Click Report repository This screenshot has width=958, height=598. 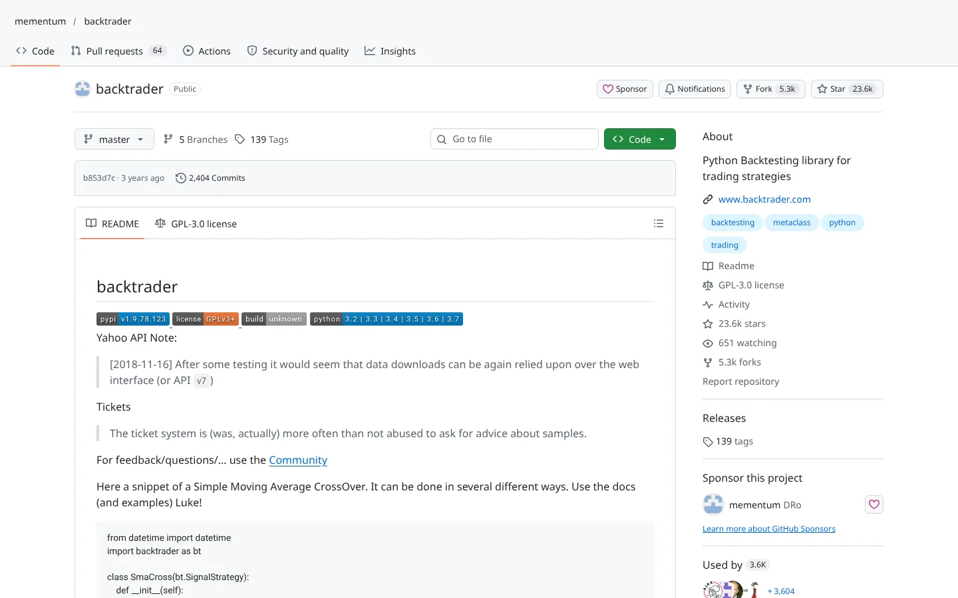[740, 381]
